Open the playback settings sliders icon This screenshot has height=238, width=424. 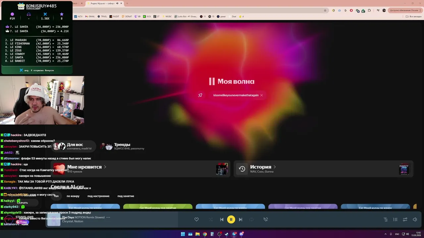pyautogui.click(x=405, y=219)
